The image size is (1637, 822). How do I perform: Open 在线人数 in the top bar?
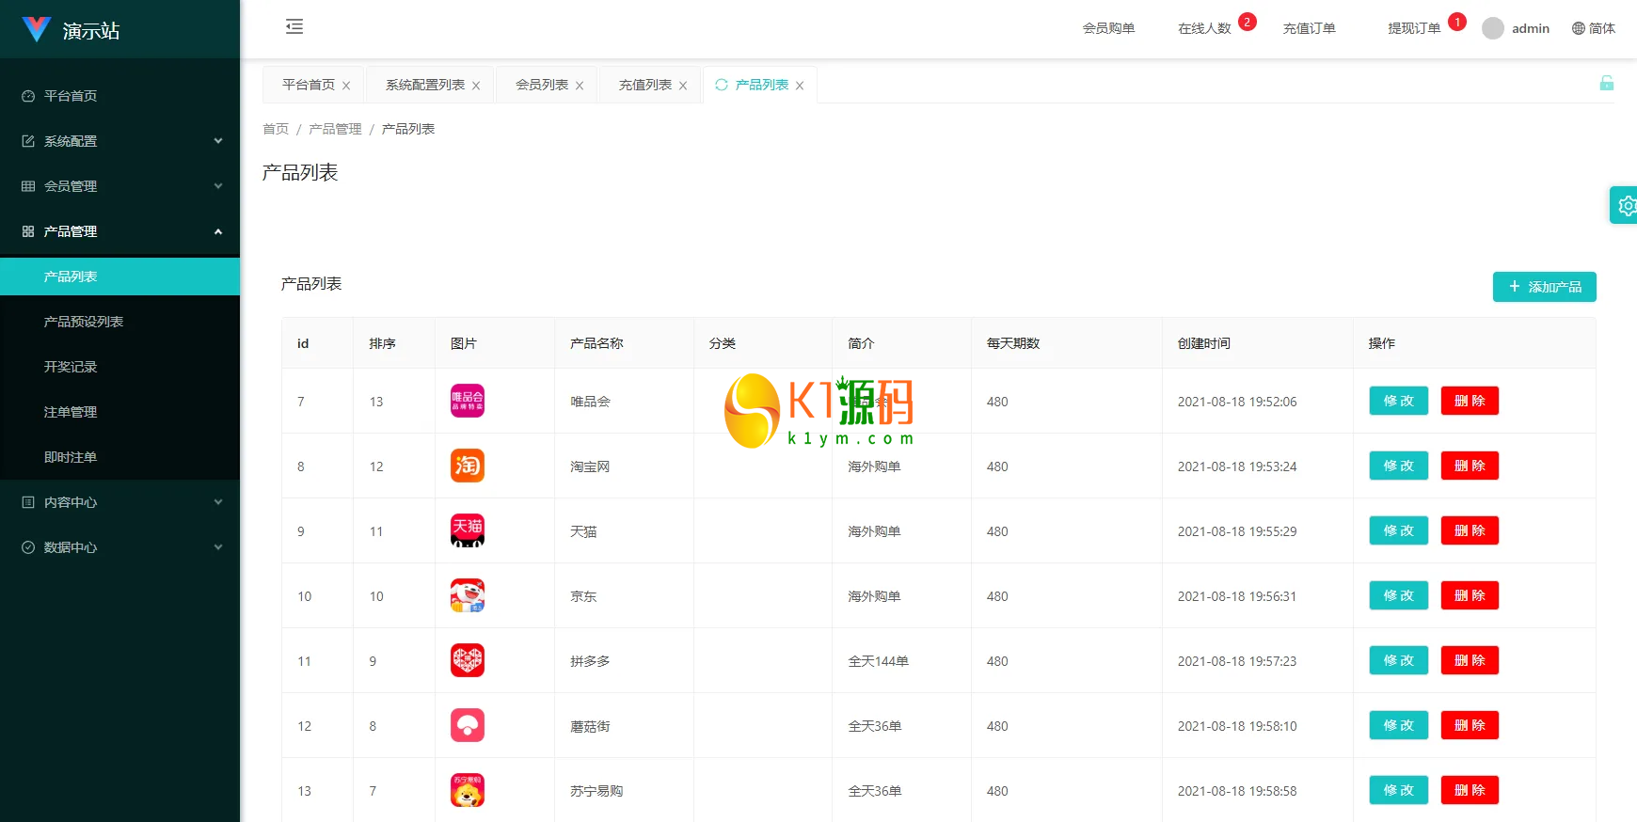1204,28
